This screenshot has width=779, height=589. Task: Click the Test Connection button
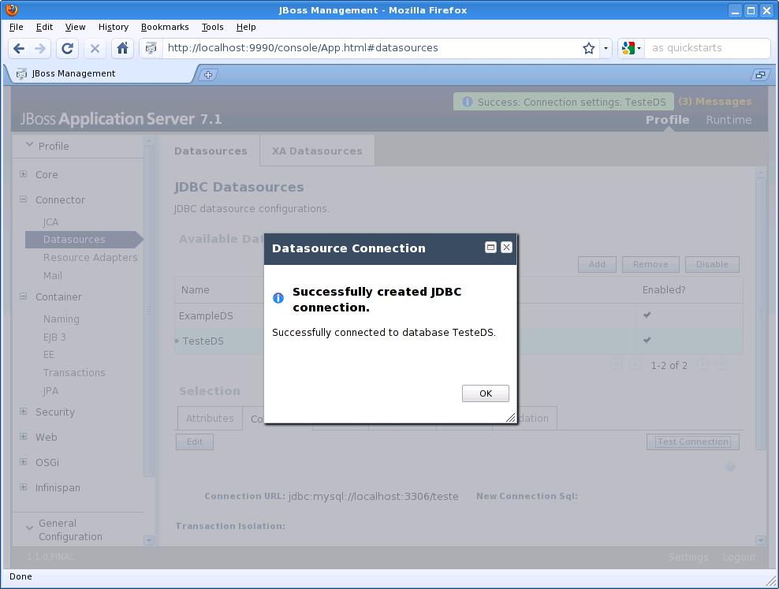point(693,442)
